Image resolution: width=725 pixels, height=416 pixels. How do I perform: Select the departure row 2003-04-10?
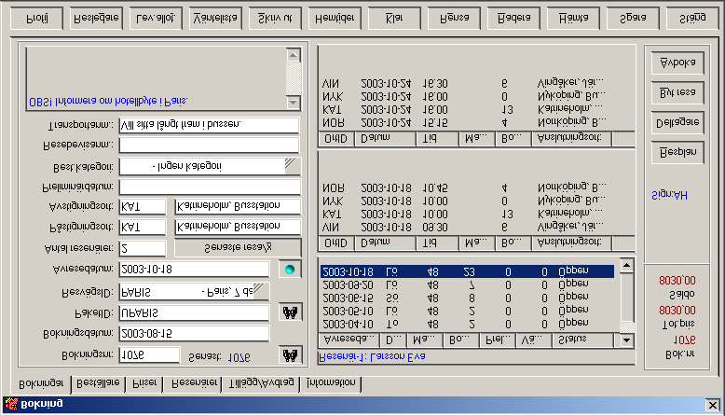pos(467,324)
